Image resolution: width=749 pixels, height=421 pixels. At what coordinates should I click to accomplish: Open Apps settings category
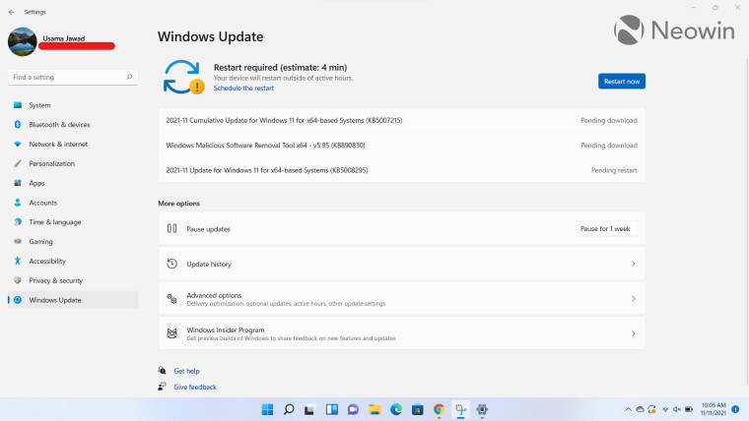73,183
